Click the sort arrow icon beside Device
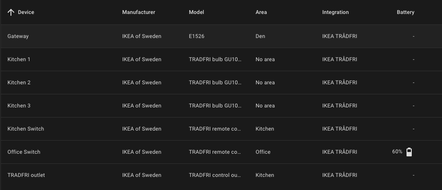The width and height of the screenshot is (442, 190). point(11,12)
